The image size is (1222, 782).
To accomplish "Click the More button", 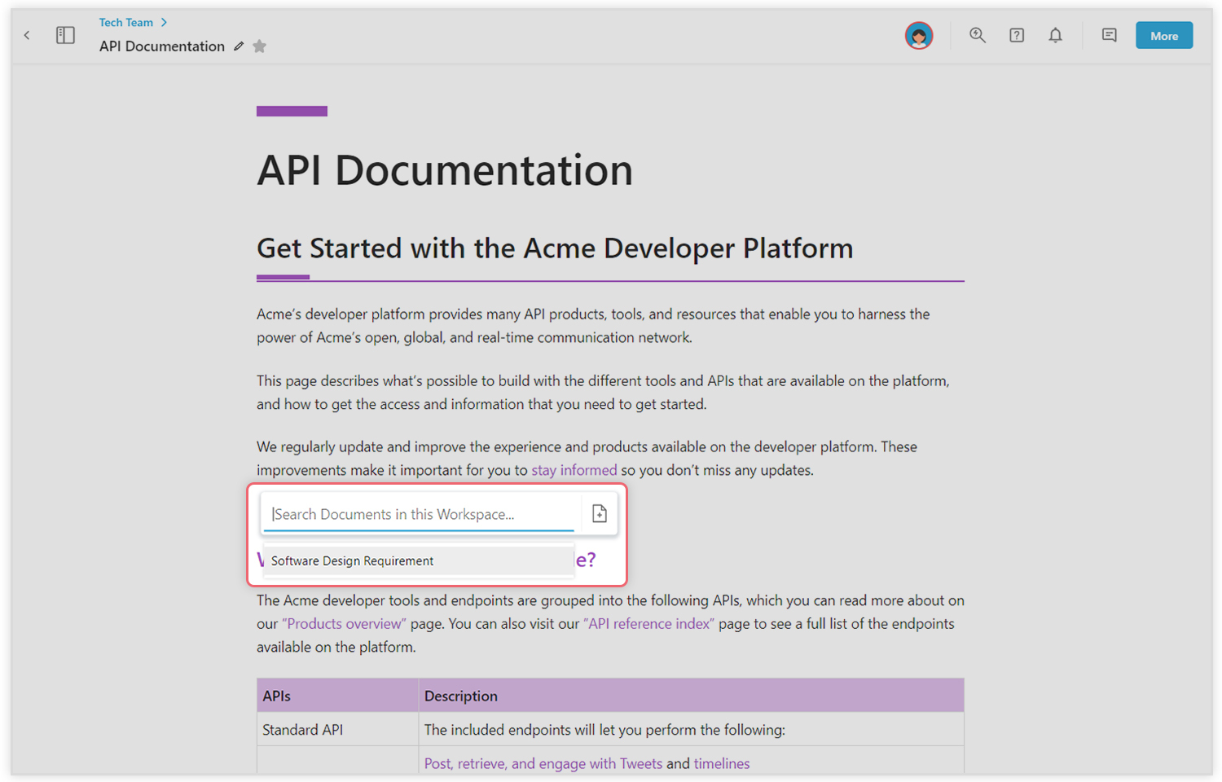I will click(1164, 36).
